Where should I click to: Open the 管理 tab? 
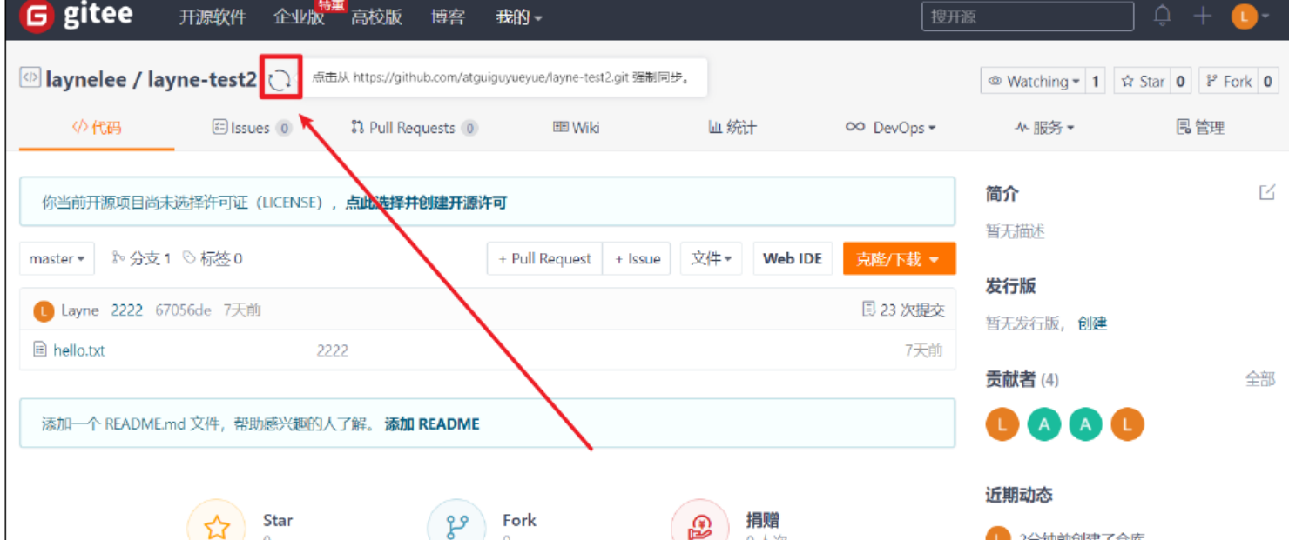coord(1200,128)
